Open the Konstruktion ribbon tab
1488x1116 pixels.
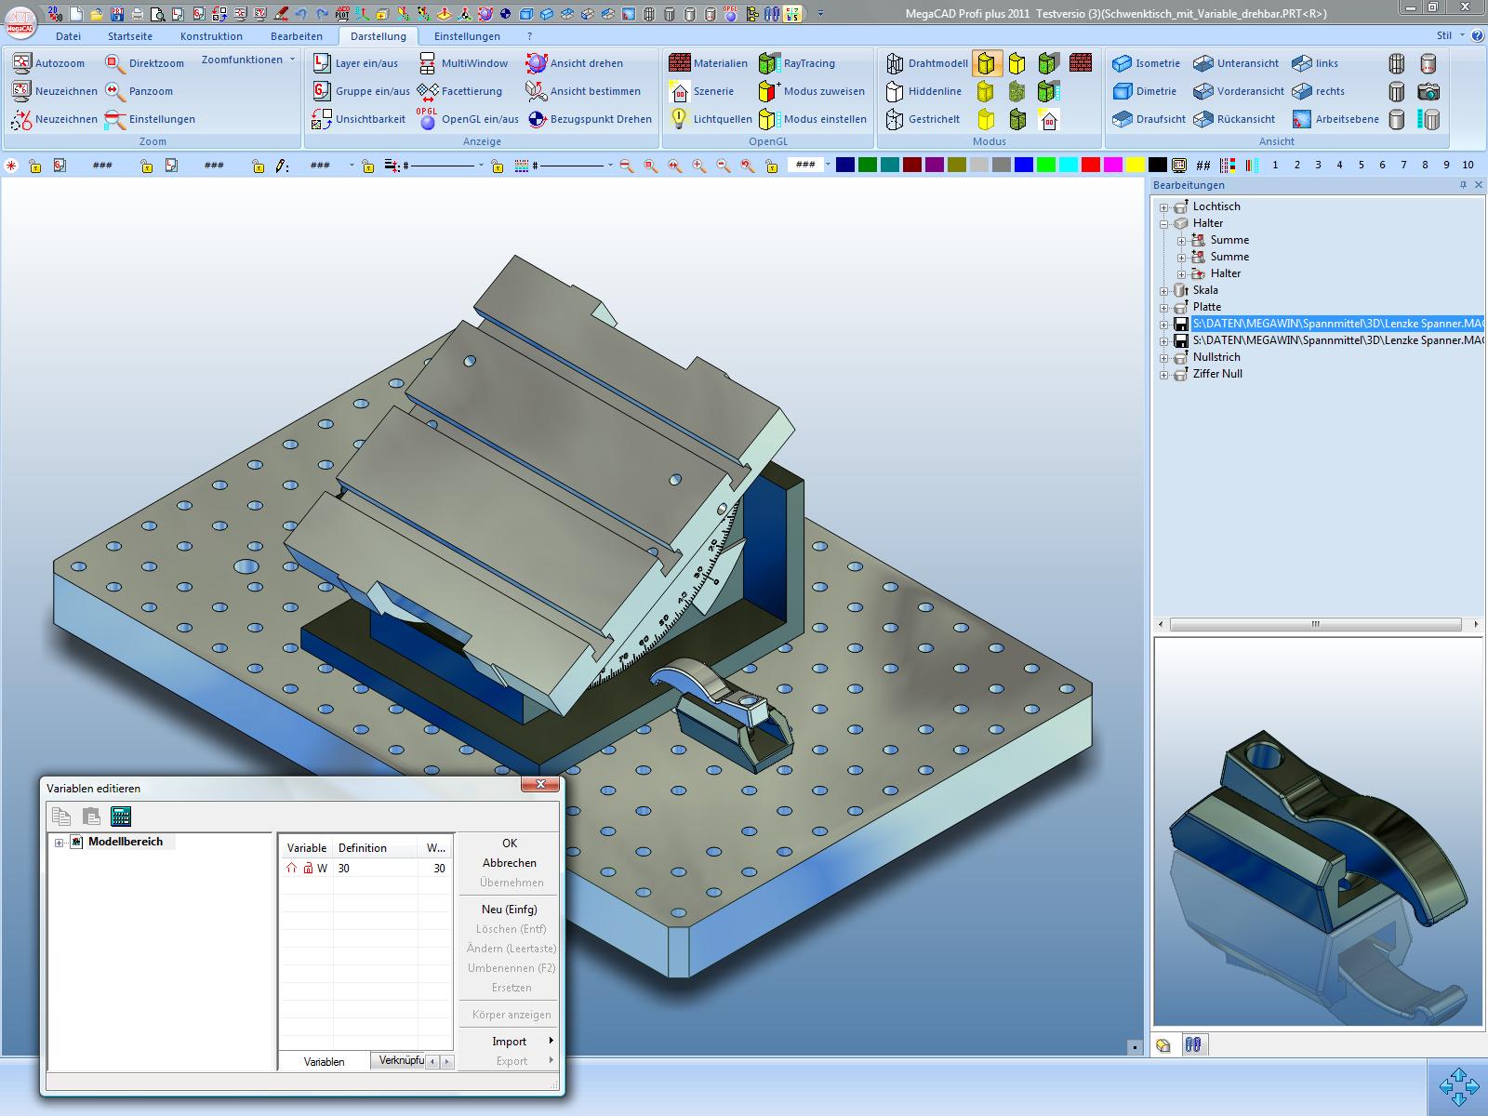click(211, 36)
